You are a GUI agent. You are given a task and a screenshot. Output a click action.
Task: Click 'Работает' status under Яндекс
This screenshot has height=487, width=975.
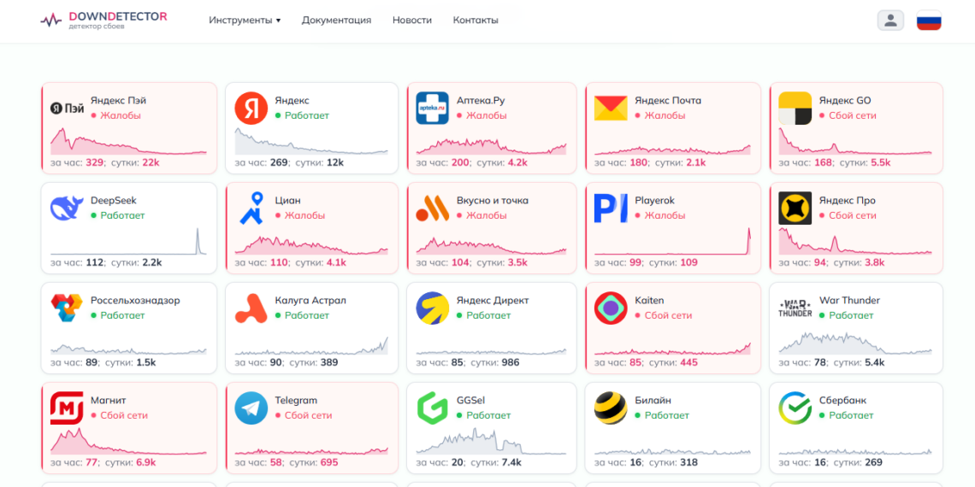(302, 115)
